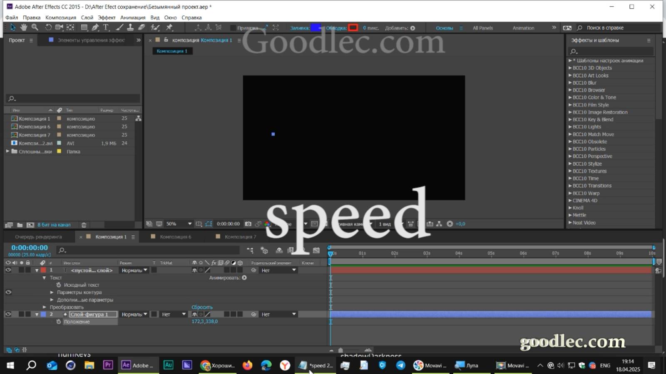Viewport: 666px width, 374px height.
Task: Open the channel display options in viewer
Action: pos(267,224)
